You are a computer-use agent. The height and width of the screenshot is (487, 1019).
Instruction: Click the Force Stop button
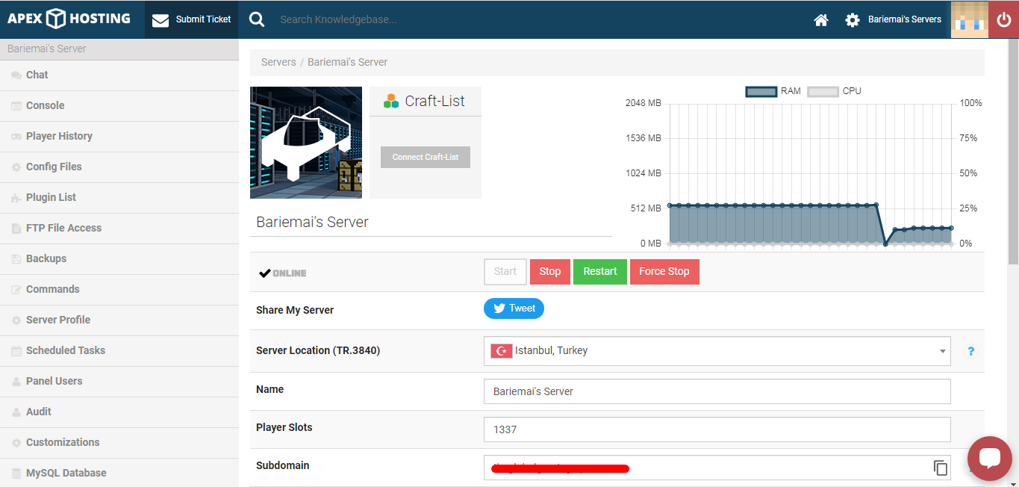pos(664,272)
